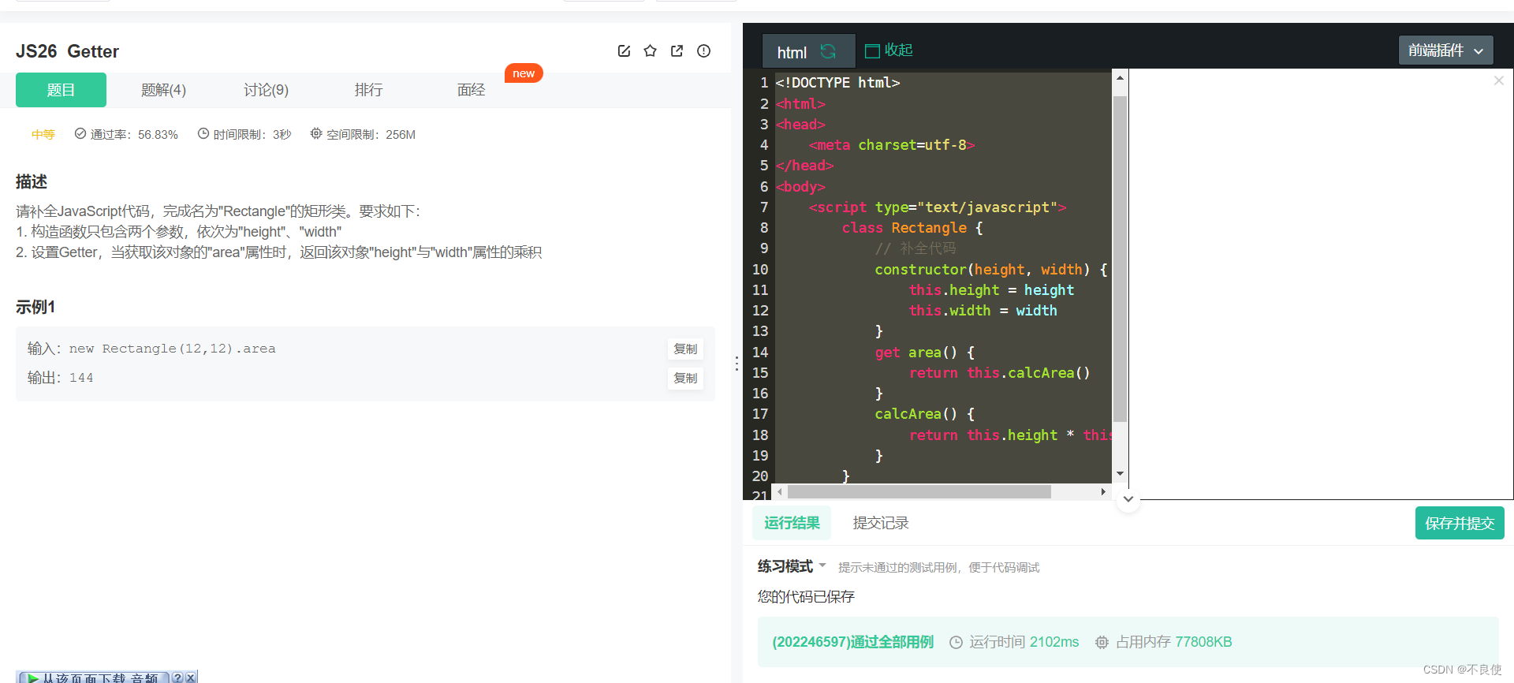Click the (202246597)通过全部用例 result text
This screenshot has width=1514, height=683.
[x=852, y=642]
